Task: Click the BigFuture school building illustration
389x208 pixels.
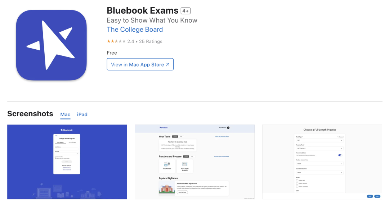Action: pos(167,189)
